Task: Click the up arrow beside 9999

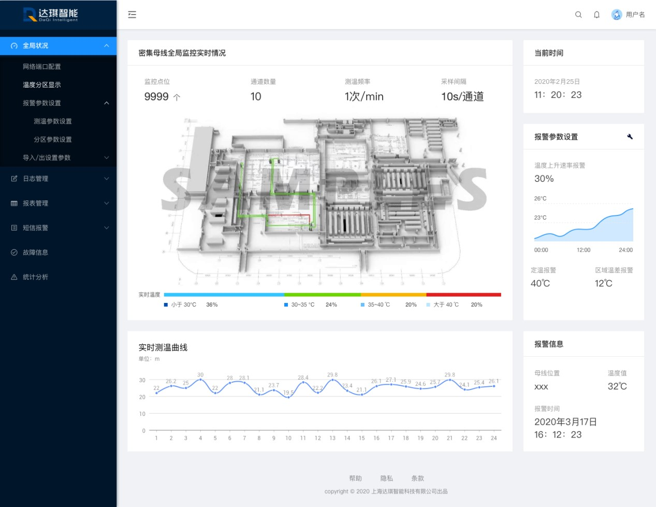Action: (x=177, y=97)
